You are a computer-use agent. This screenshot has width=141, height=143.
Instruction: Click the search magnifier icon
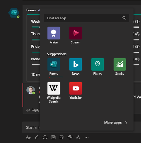[x=124, y=18]
